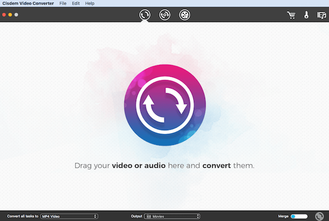
Task: Toggle the Merge switch
Action: click(x=299, y=216)
